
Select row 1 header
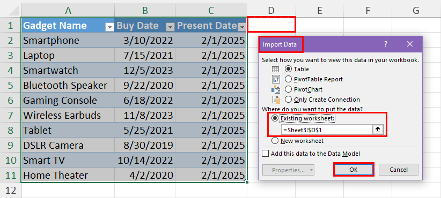tap(10, 25)
